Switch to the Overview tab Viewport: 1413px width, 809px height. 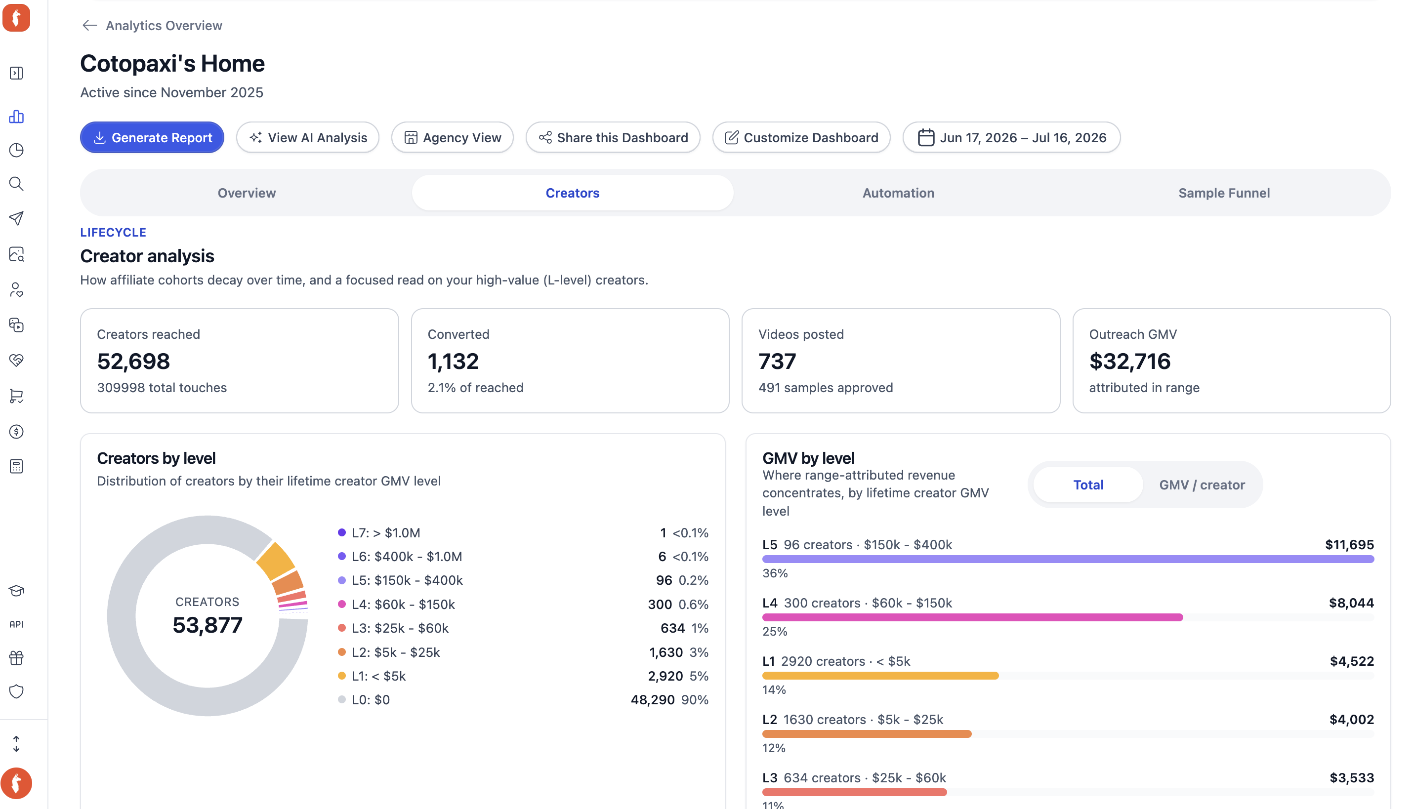pyautogui.click(x=247, y=193)
